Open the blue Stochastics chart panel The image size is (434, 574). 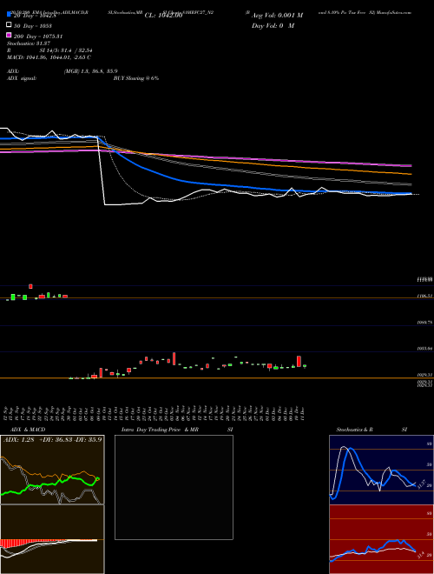click(x=381, y=470)
